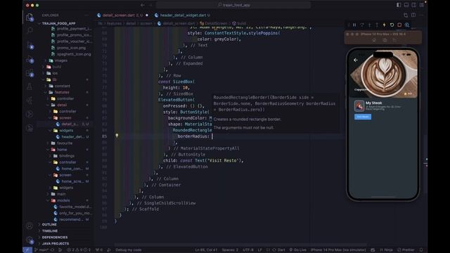Open the Search view in activity bar
This screenshot has width=450, height=253.
[x=30, y=30]
